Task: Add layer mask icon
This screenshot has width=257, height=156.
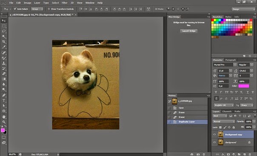Action: coord(228,154)
